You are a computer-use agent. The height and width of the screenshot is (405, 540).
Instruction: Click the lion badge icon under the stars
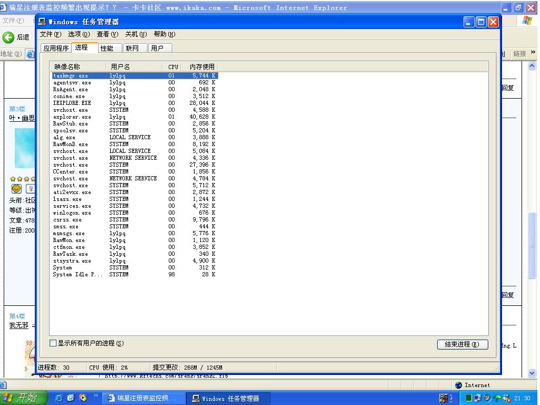click(x=16, y=188)
